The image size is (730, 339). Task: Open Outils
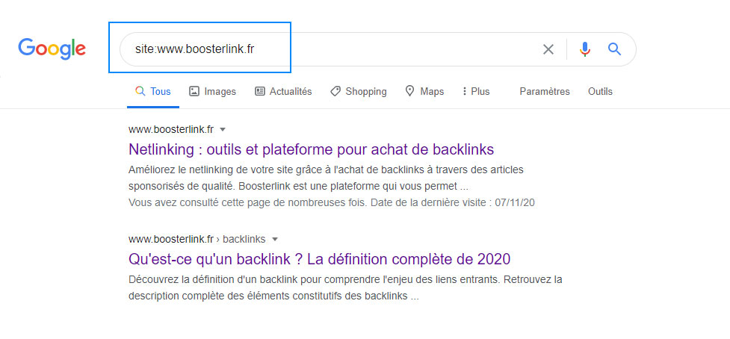coord(600,92)
